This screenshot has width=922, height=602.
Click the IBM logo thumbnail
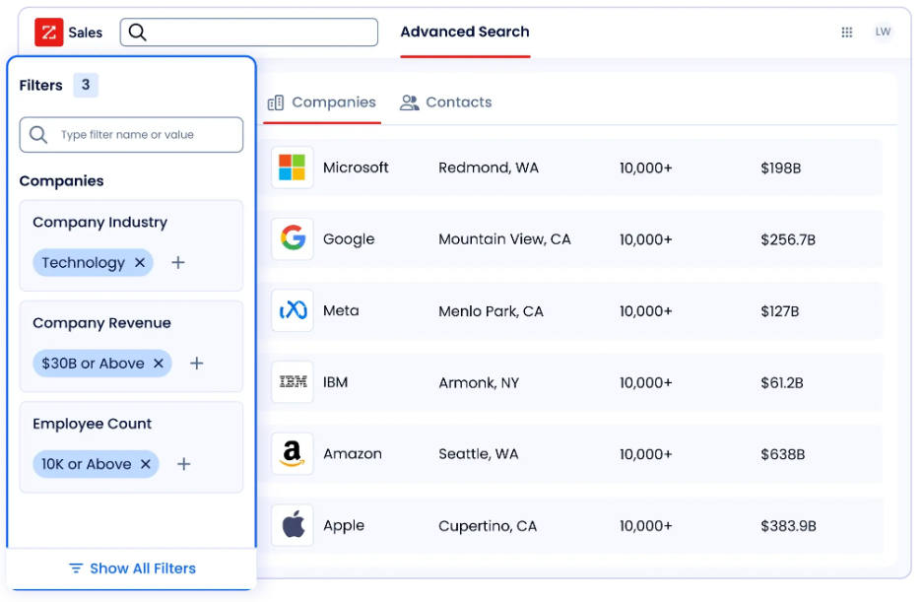(293, 382)
